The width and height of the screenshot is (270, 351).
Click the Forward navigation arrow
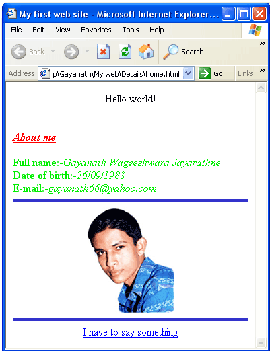pyautogui.click(x=71, y=52)
